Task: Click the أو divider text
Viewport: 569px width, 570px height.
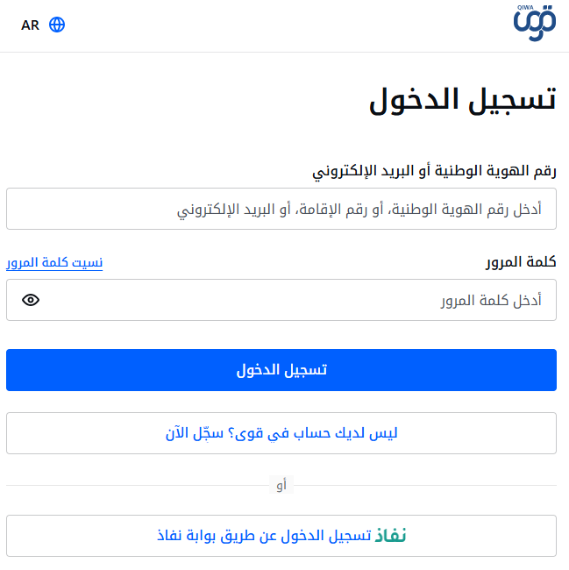Action: 281,485
